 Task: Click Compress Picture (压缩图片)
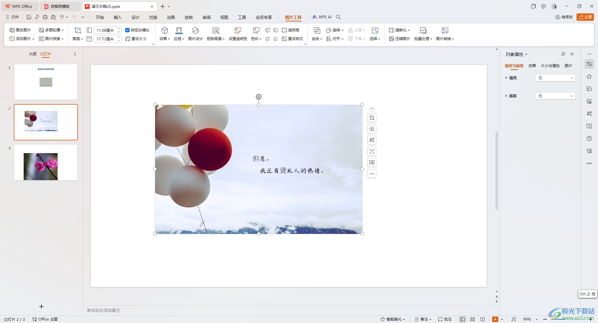click(400, 39)
